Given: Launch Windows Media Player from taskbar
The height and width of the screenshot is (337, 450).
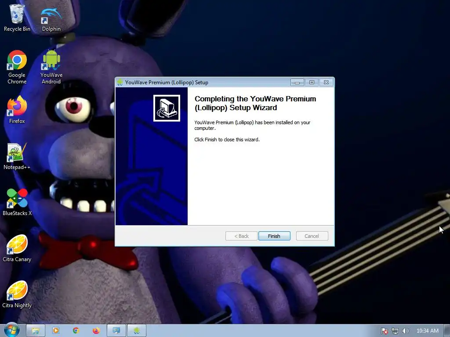Looking at the screenshot, I should (x=56, y=331).
